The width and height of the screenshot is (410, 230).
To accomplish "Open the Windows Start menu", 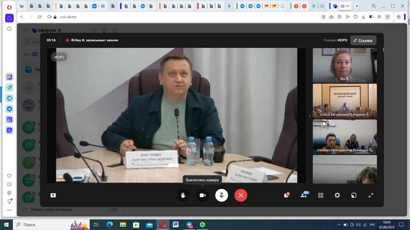I will point(6,225).
